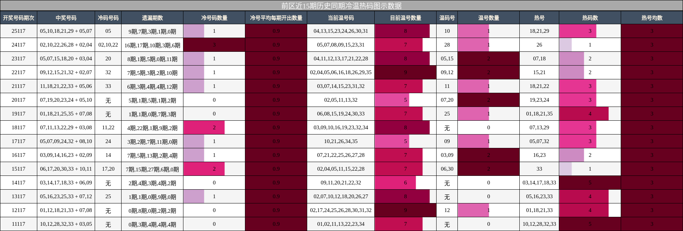
Task: Click cold numbers cell 02,10,22
Action: [108, 45]
